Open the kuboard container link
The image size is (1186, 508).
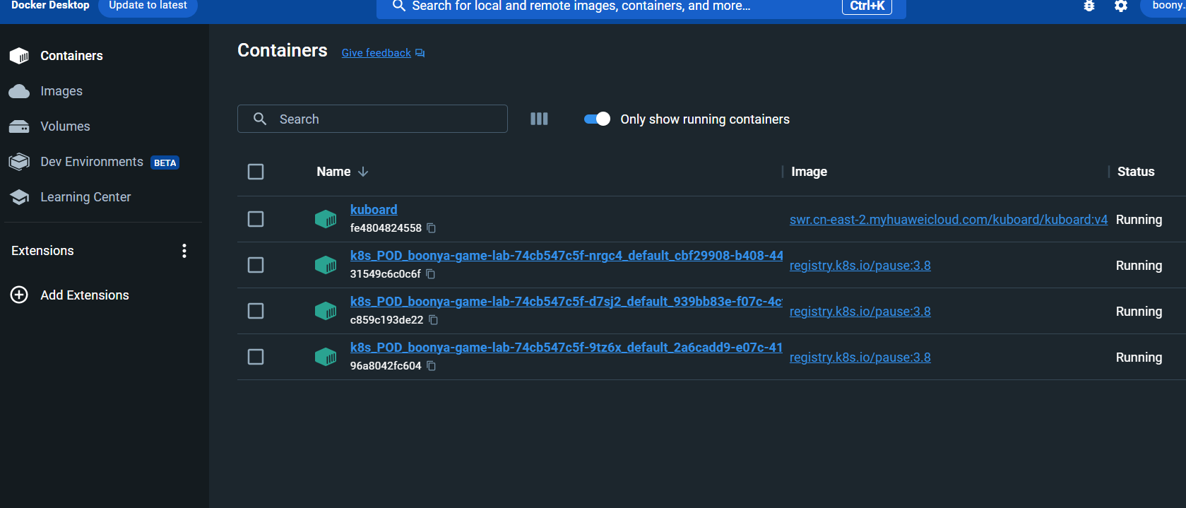click(x=374, y=210)
